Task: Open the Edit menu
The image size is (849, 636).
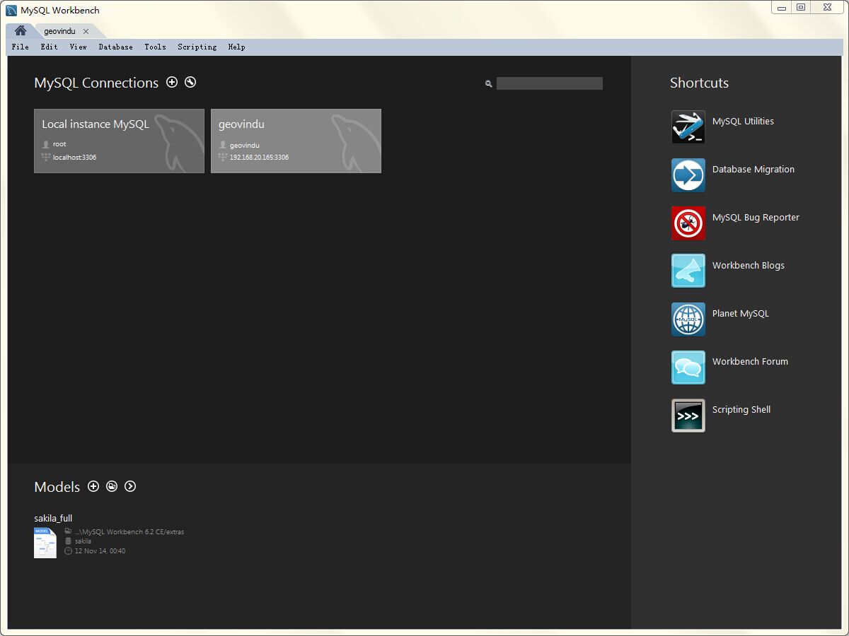Action: [x=49, y=47]
